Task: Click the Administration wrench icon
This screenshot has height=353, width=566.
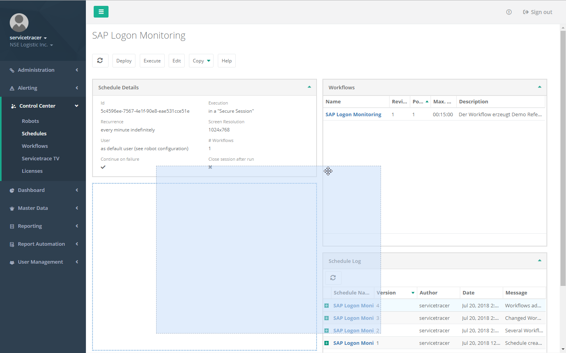Action: (x=12, y=70)
